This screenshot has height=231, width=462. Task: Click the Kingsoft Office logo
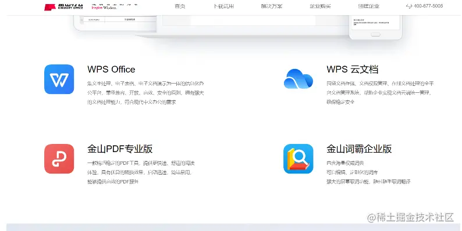tap(63, 6)
